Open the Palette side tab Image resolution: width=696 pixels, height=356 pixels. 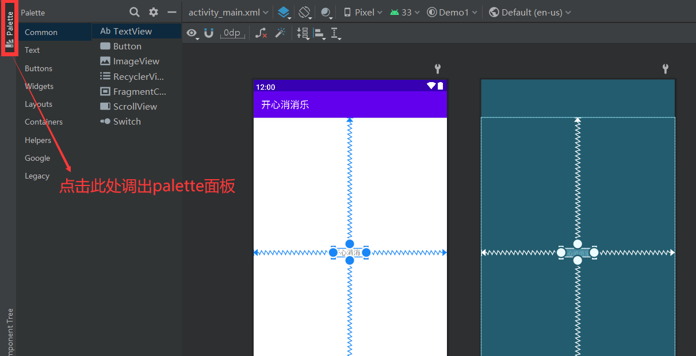(x=9, y=29)
